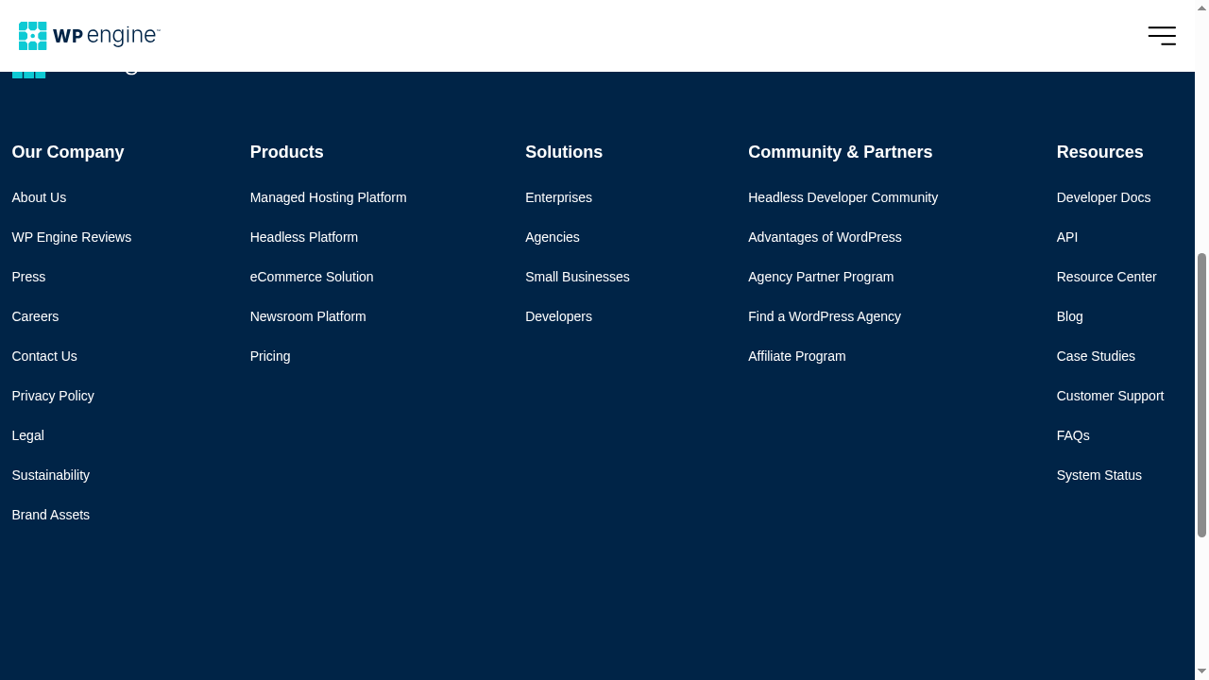Open the Sustainability page link
The height and width of the screenshot is (680, 1209).
click(x=51, y=475)
